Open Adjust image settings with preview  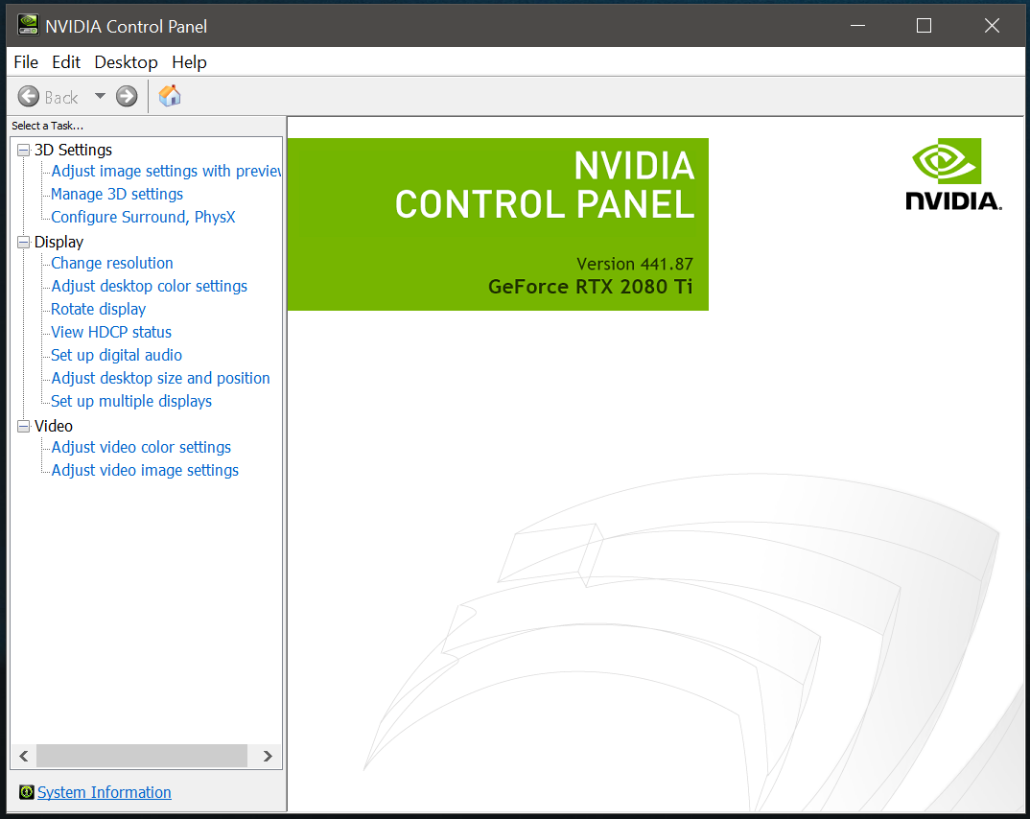click(x=166, y=171)
